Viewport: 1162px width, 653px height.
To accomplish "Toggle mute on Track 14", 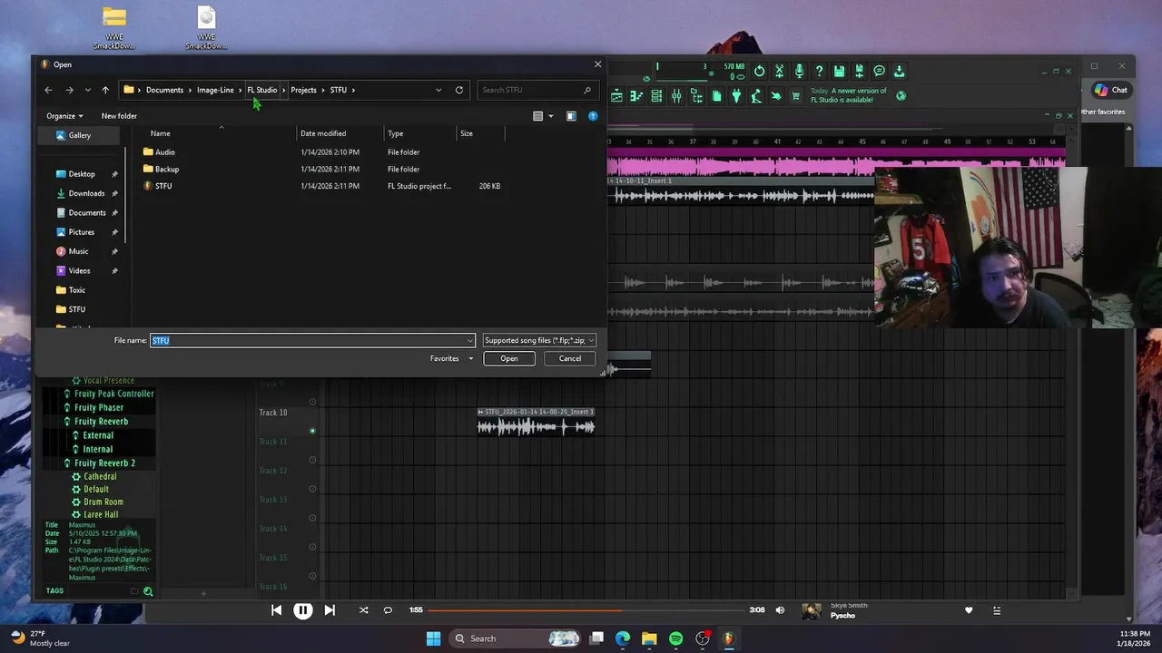I will [312, 547].
